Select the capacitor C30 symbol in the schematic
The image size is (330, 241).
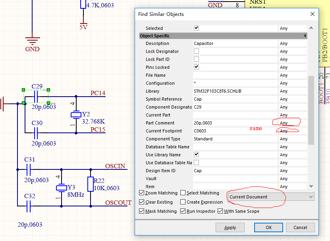point(36,133)
